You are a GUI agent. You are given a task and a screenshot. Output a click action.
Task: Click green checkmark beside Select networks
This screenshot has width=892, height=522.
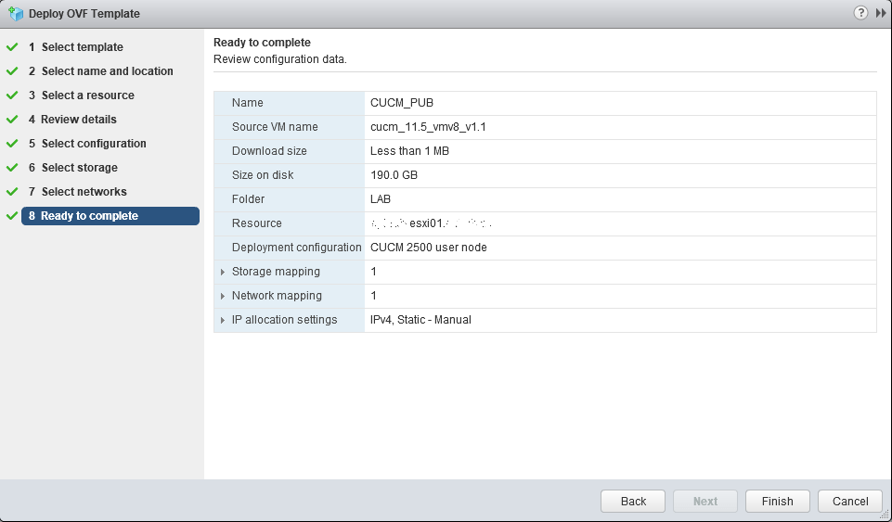coord(12,191)
